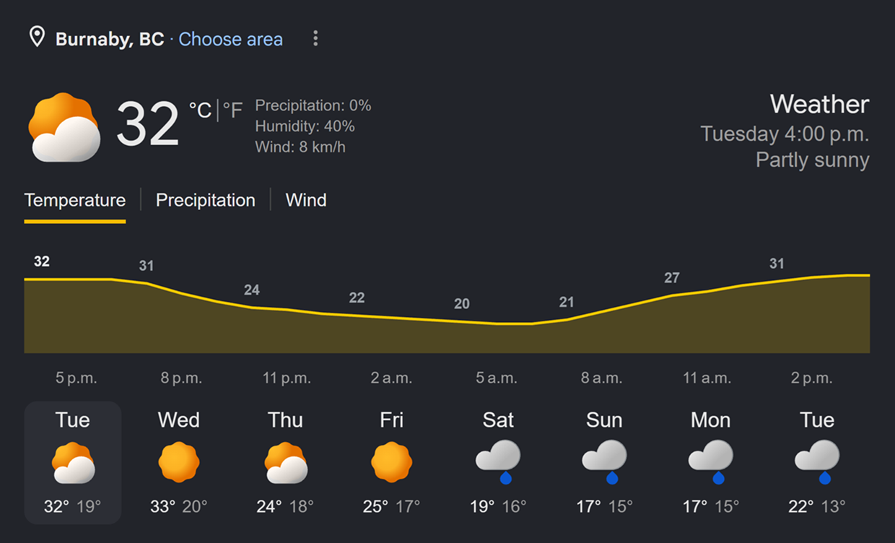Switch units to °F
Viewport: 895px width, 543px height.
point(232,110)
